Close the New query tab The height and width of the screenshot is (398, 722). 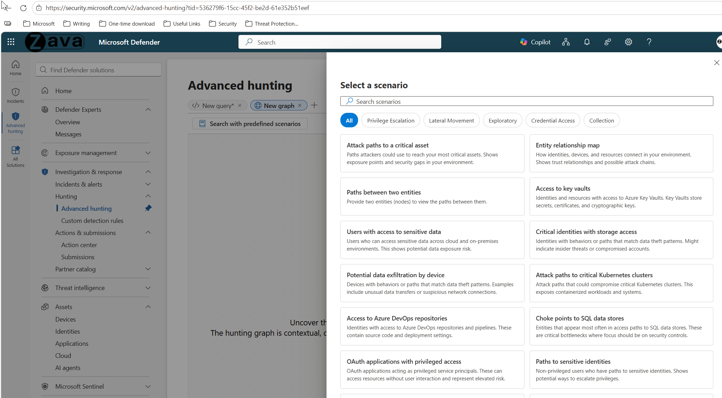tap(240, 106)
